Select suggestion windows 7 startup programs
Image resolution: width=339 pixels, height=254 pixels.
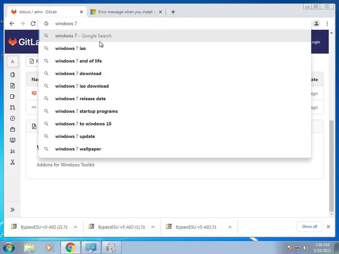(x=175, y=111)
